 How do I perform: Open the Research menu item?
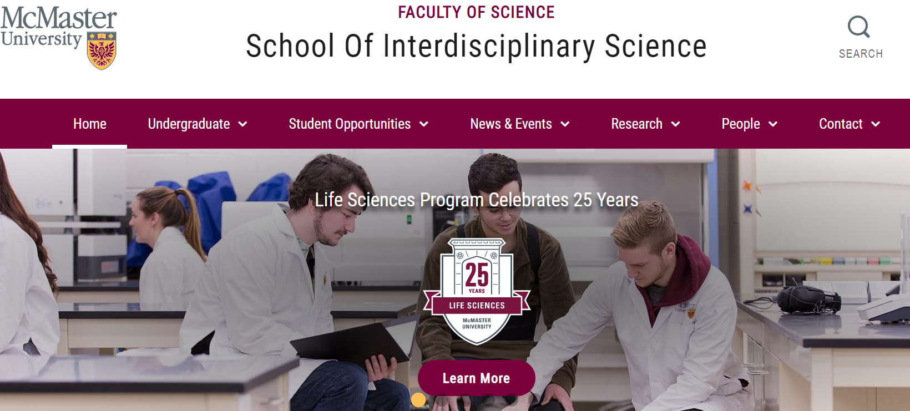[636, 124]
